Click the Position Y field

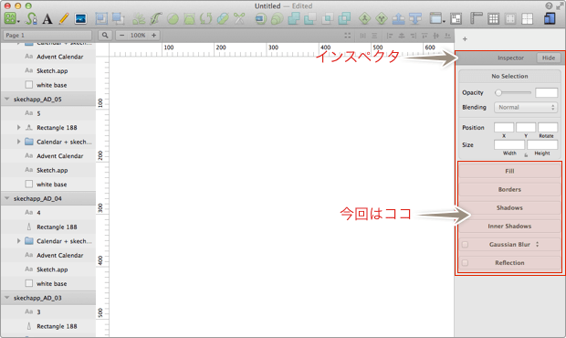click(x=526, y=128)
